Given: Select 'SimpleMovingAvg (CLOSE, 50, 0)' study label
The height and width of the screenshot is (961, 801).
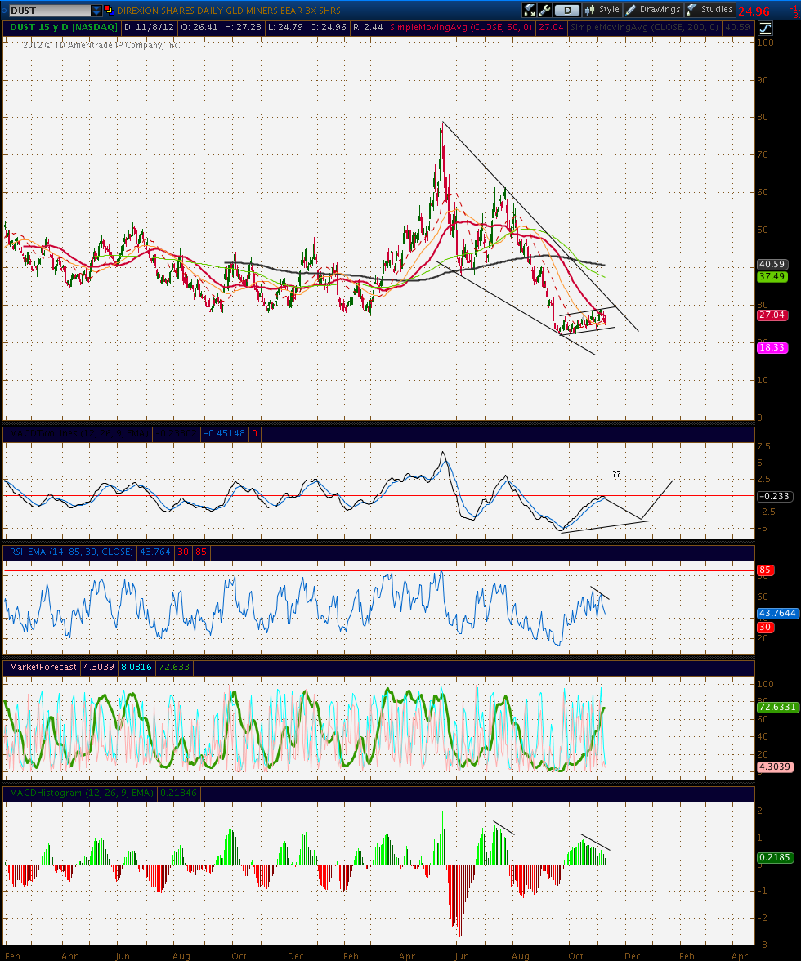Looking at the screenshot, I should coord(462,27).
